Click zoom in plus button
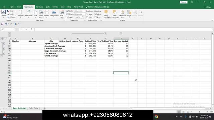The height and width of the screenshot is (120, 214). click(x=208, y=112)
